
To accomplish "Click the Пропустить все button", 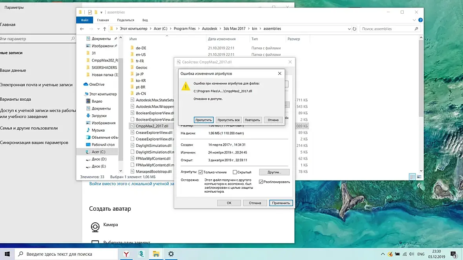I will [x=228, y=120].
